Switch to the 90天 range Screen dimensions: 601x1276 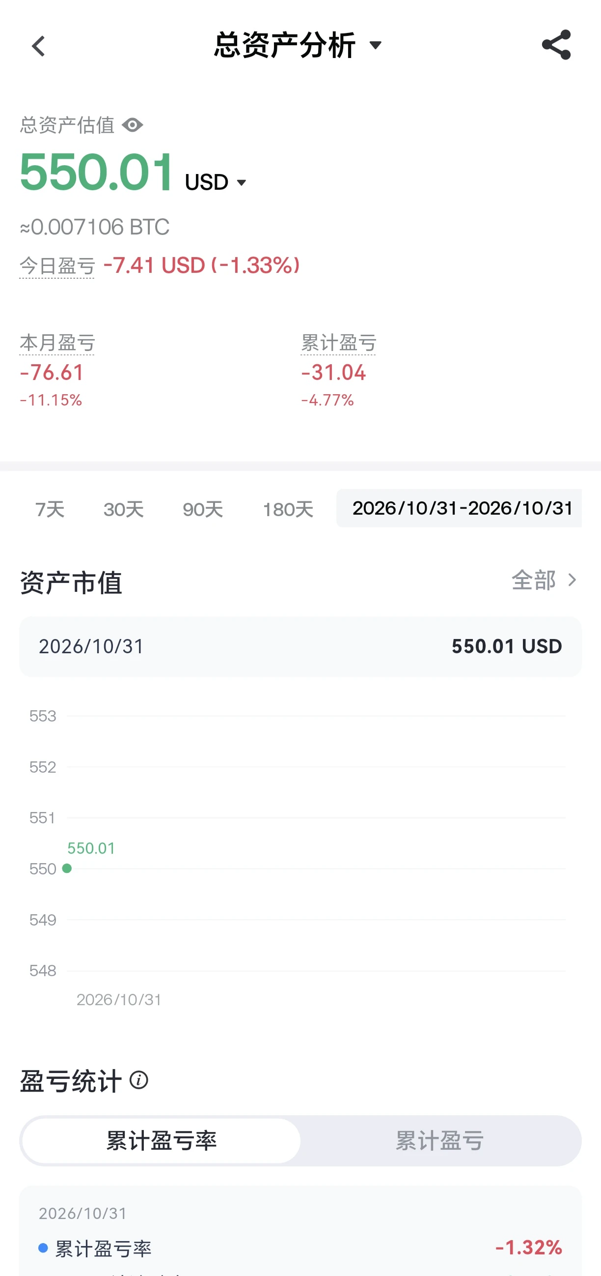[203, 509]
